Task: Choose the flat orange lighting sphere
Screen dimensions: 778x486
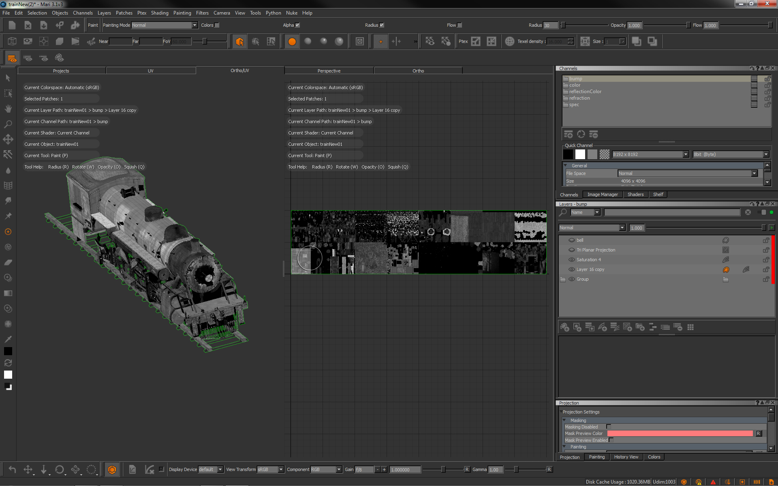Action: pos(292,41)
